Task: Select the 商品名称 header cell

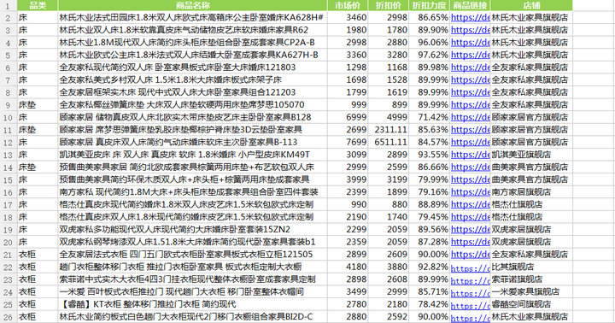Action: (x=192, y=5)
